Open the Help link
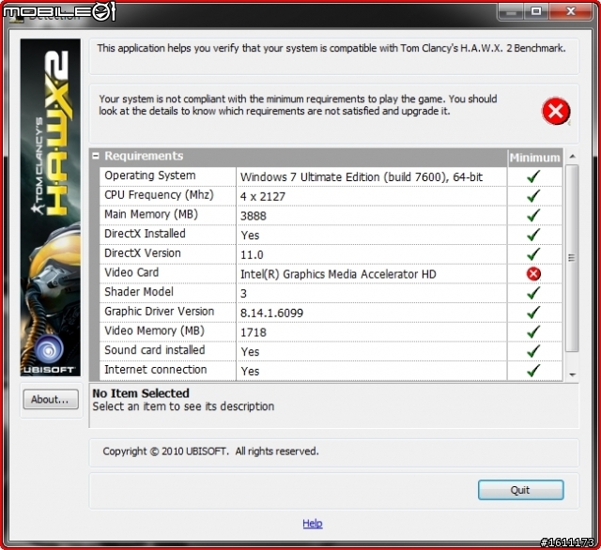Image resolution: width=601 pixels, height=550 pixels. click(x=313, y=523)
